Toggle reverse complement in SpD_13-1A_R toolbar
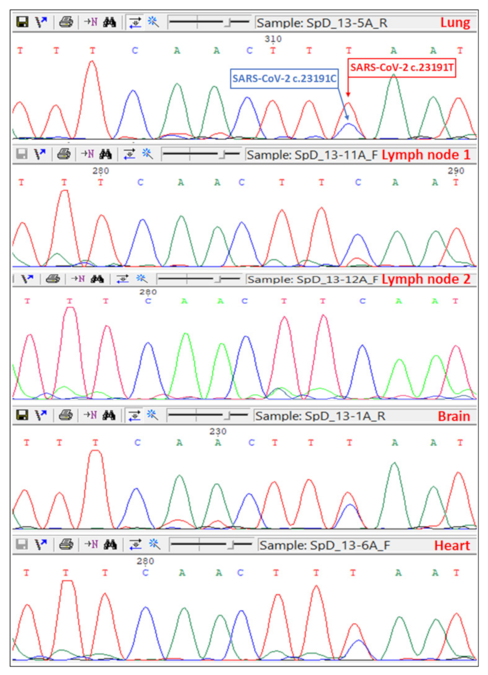This screenshot has width=488, height=675. click(134, 416)
